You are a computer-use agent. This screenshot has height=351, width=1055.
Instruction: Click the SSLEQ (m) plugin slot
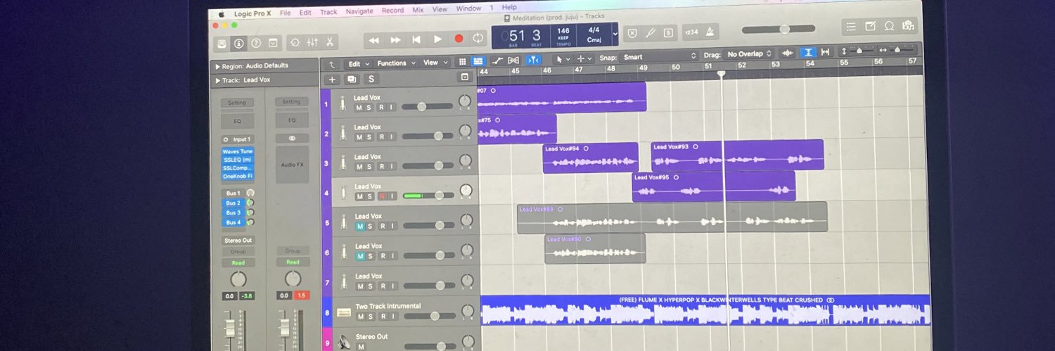coord(238,160)
